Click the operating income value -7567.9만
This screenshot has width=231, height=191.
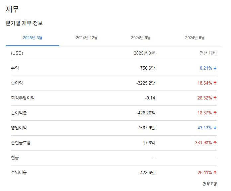(x=146, y=128)
